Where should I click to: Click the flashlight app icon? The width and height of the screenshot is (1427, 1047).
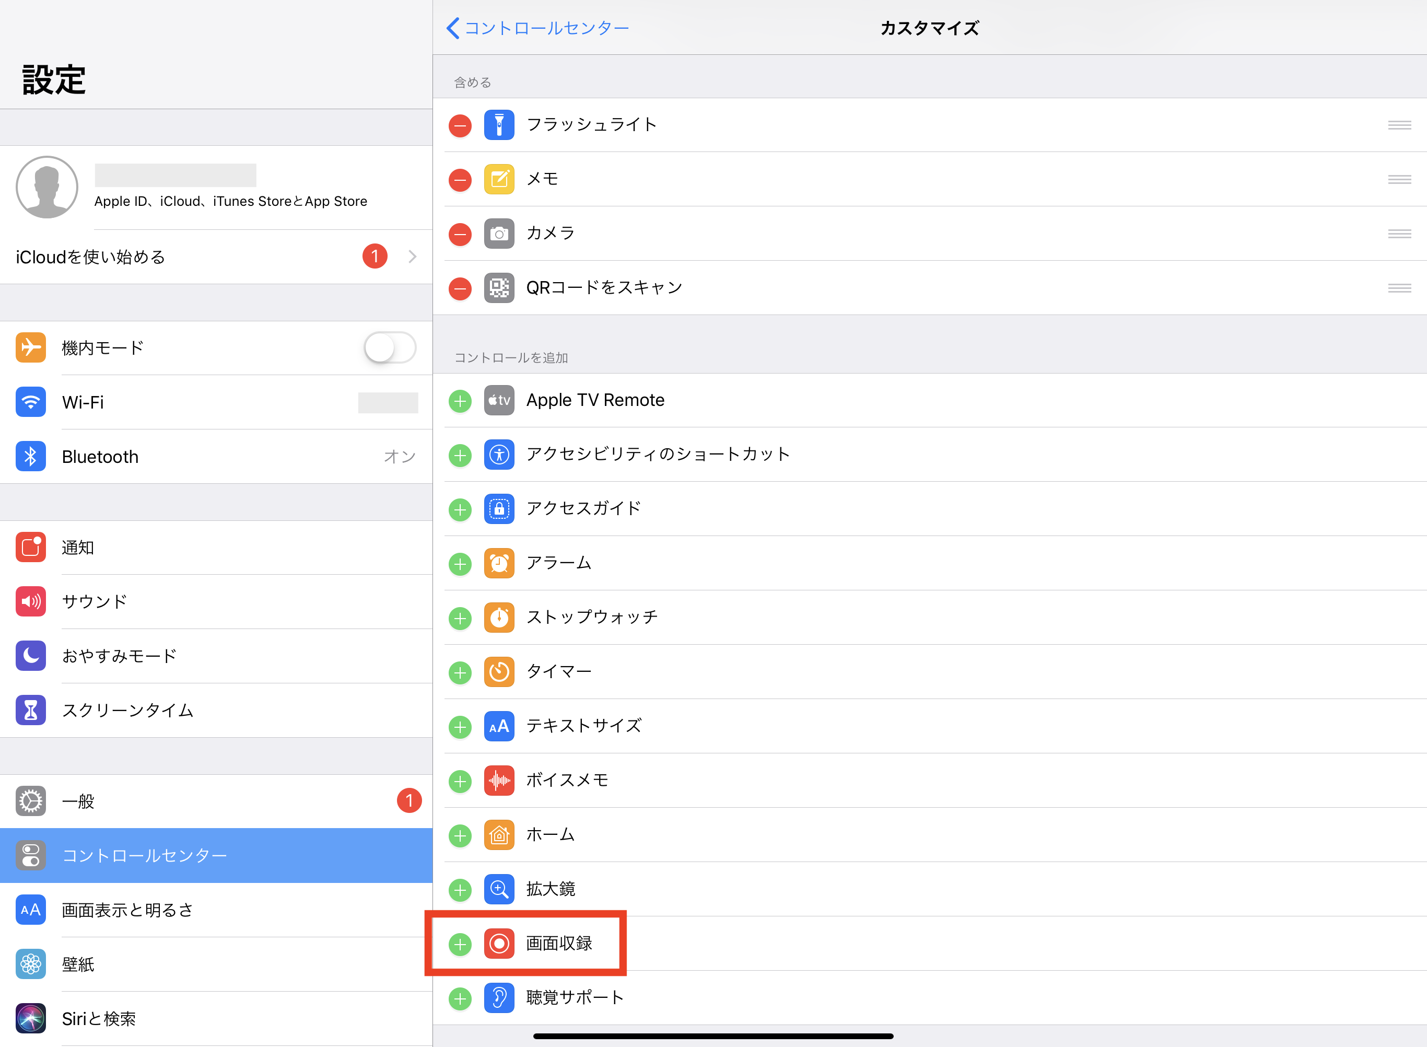[x=499, y=125]
